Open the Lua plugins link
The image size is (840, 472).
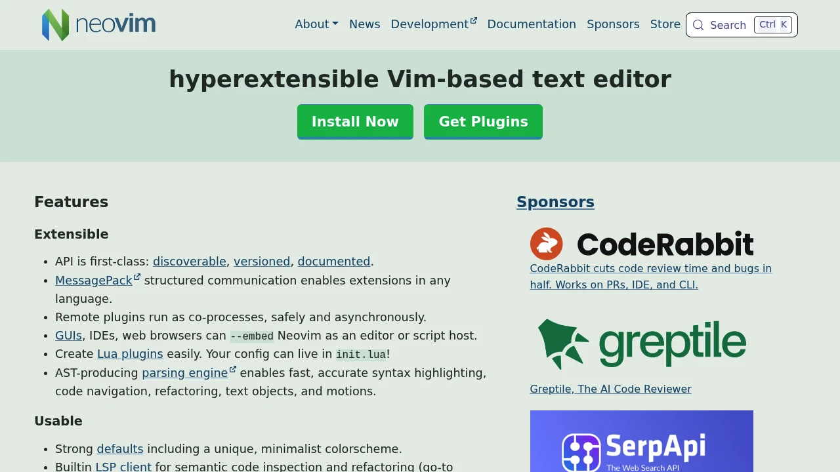(x=130, y=354)
